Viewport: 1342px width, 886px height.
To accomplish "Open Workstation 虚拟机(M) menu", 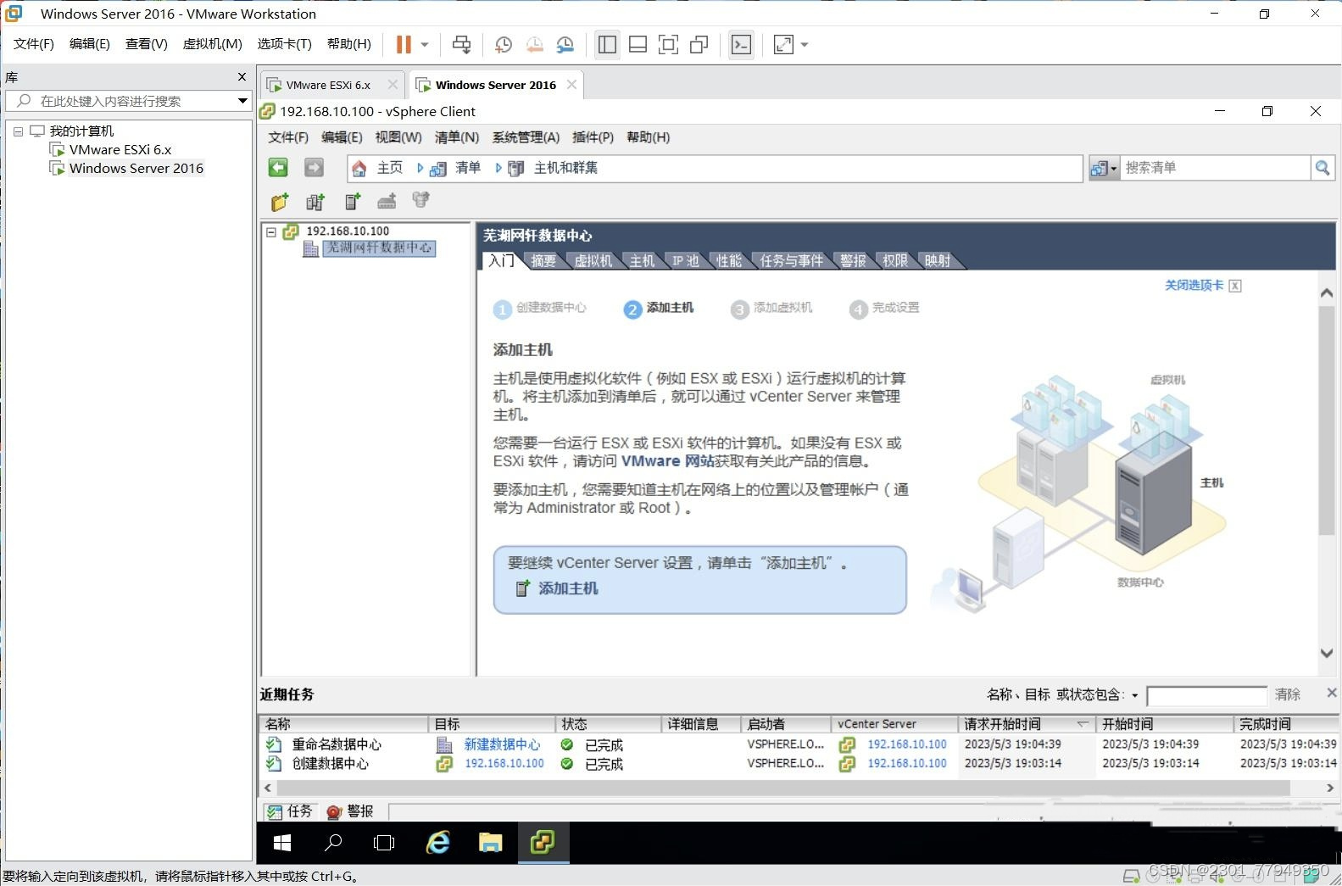I will click(213, 44).
